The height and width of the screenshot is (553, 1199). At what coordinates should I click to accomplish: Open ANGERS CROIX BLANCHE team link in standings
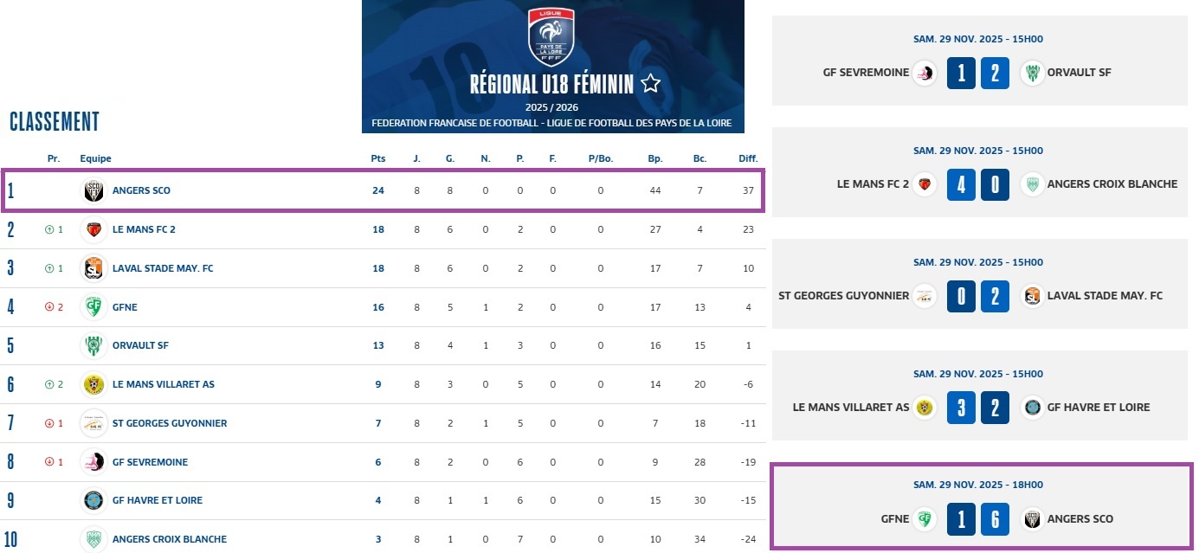click(170, 539)
